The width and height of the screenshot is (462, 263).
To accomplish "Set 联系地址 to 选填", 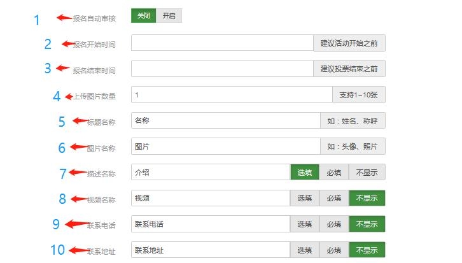I will (305, 250).
